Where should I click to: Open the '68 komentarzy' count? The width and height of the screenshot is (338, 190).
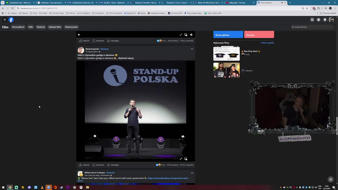(x=173, y=41)
